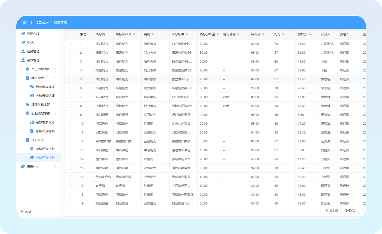This screenshot has width=382, height=234.
Task: Expand the OKR menu chevron
Action: (x=55, y=42)
